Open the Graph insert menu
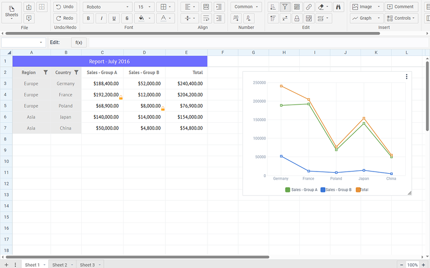 tap(367, 18)
